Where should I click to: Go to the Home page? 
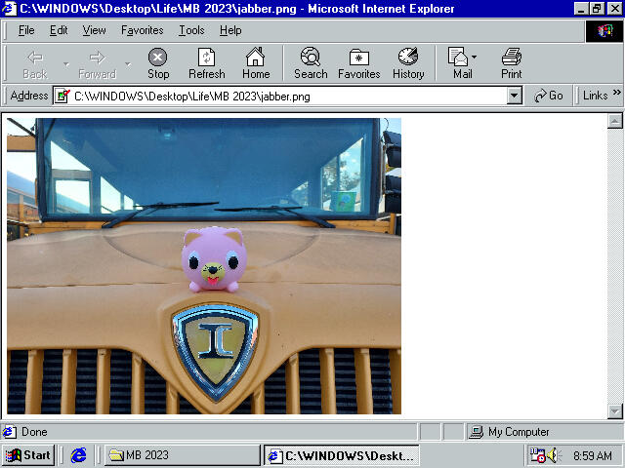(x=256, y=58)
